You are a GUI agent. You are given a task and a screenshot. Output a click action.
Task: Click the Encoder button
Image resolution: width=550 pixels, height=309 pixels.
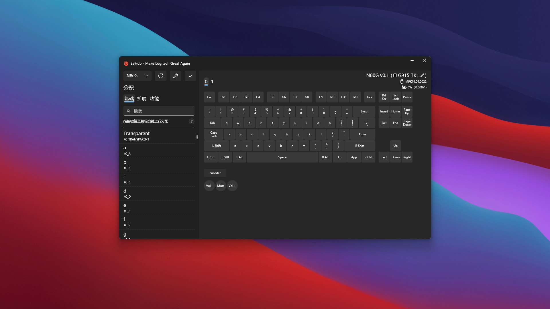215,173
